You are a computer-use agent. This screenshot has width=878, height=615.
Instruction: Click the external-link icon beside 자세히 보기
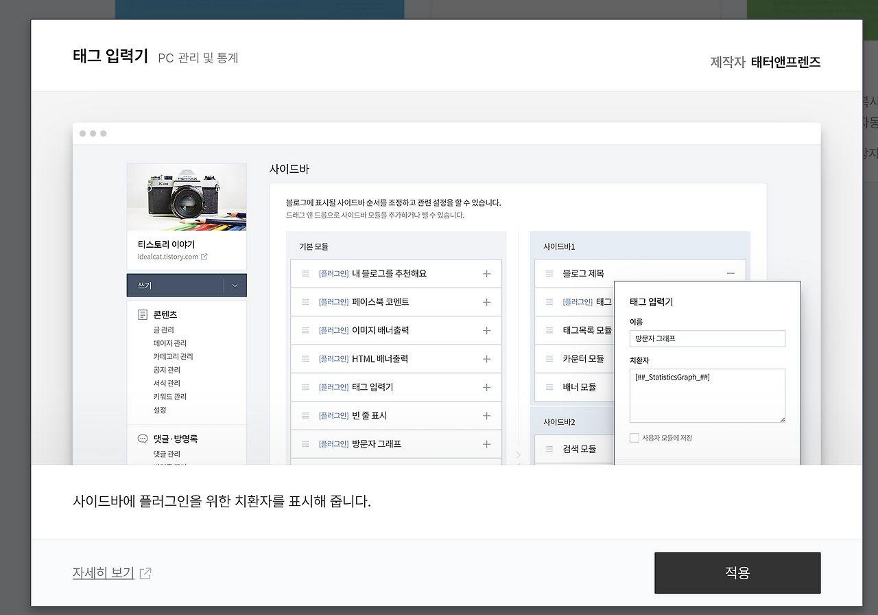coord(145,572)
